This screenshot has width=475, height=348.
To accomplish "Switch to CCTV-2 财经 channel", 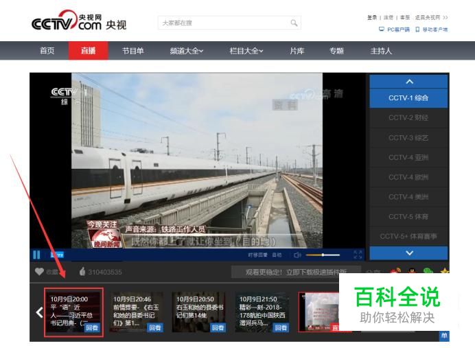I will tap(408, 117).
